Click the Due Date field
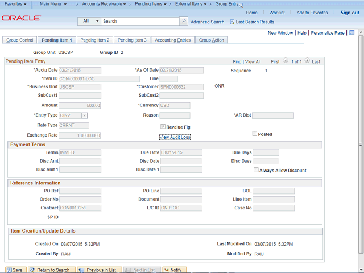Image resolution: width=364 pixels, height=273 pixels. coord(181,152)
